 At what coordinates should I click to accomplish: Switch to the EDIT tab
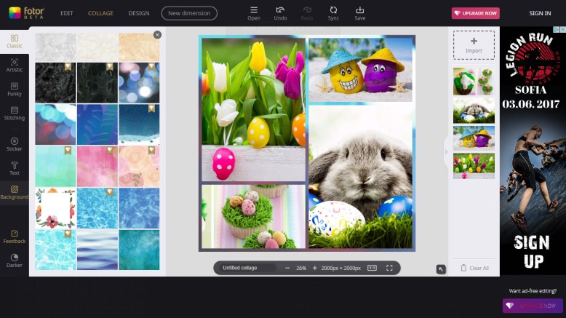click(x=67, y=13)
